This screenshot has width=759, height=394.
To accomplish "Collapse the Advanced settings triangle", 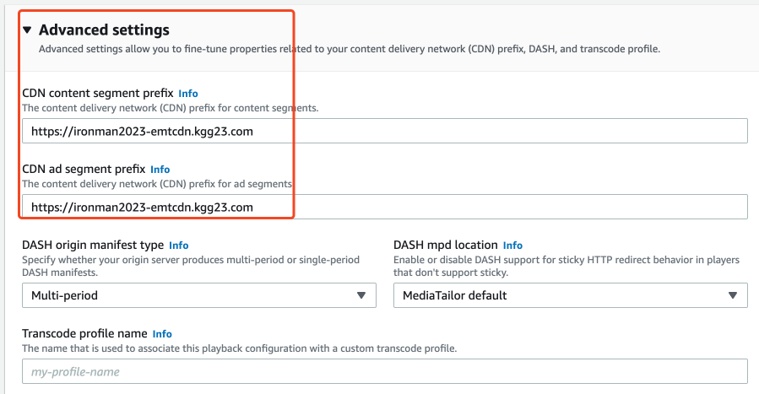I will pyautogui.click(x=27, y=30).
